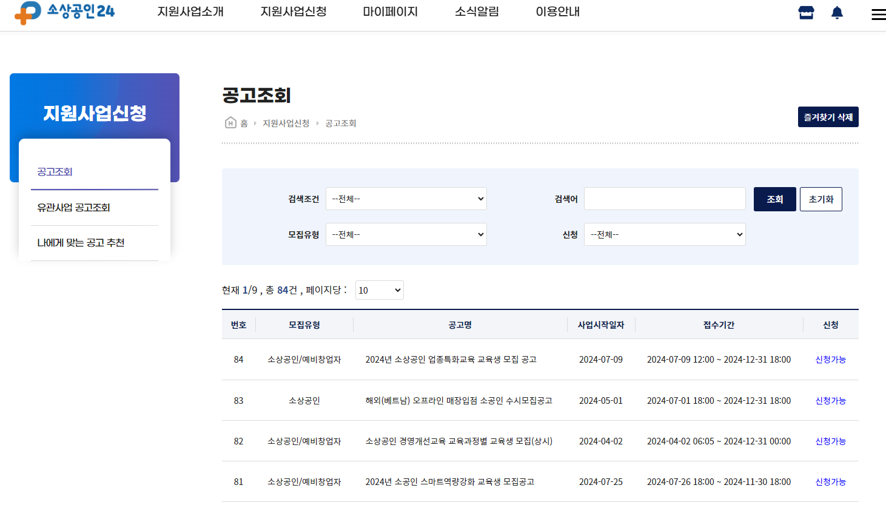Click the home icon in the breadcrumb

pos(230,123)
